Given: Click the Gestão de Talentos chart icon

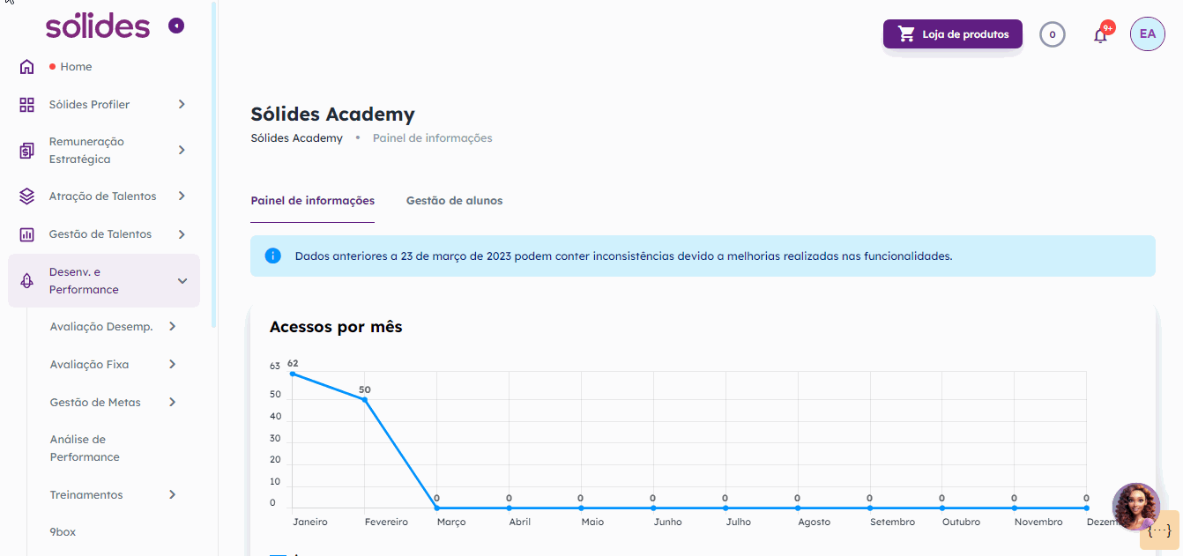Looking at the screenshot, I should click(x=26, y=234).
